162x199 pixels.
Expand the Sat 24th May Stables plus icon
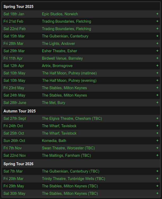[157, 95]
